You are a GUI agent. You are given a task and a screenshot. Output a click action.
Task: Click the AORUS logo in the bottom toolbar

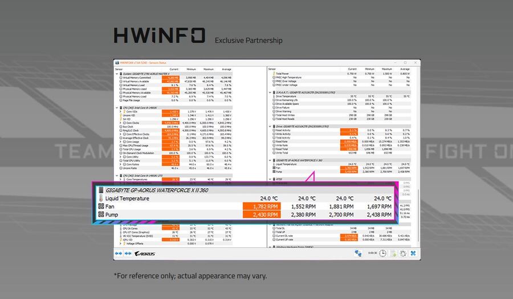[145, 253]
